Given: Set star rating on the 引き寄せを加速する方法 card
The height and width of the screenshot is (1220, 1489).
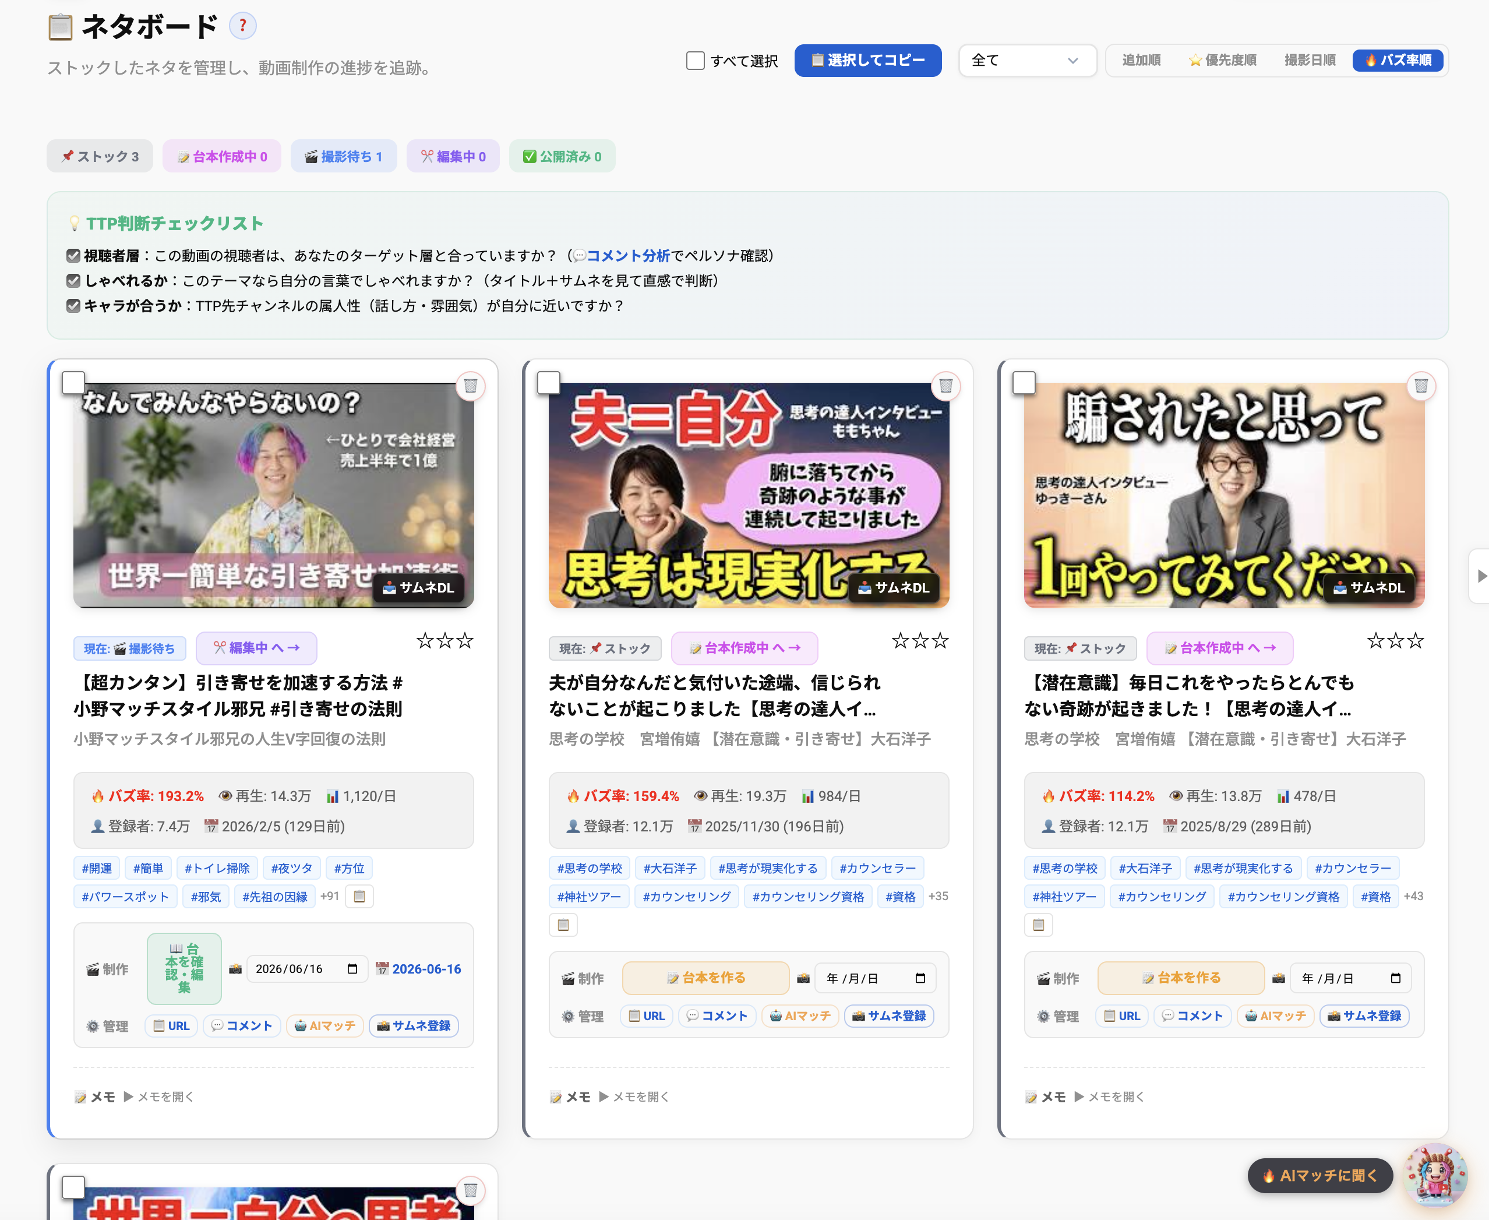Looking at the screenshot, I should coord(445,640).
